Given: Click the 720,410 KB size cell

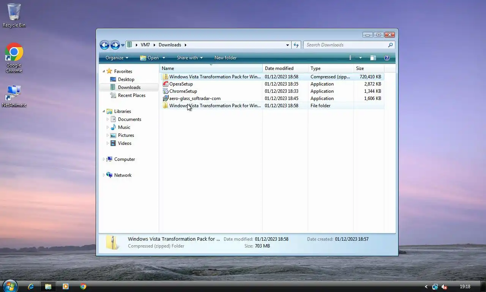Looking at the screenshot, I should click(370, 77).
